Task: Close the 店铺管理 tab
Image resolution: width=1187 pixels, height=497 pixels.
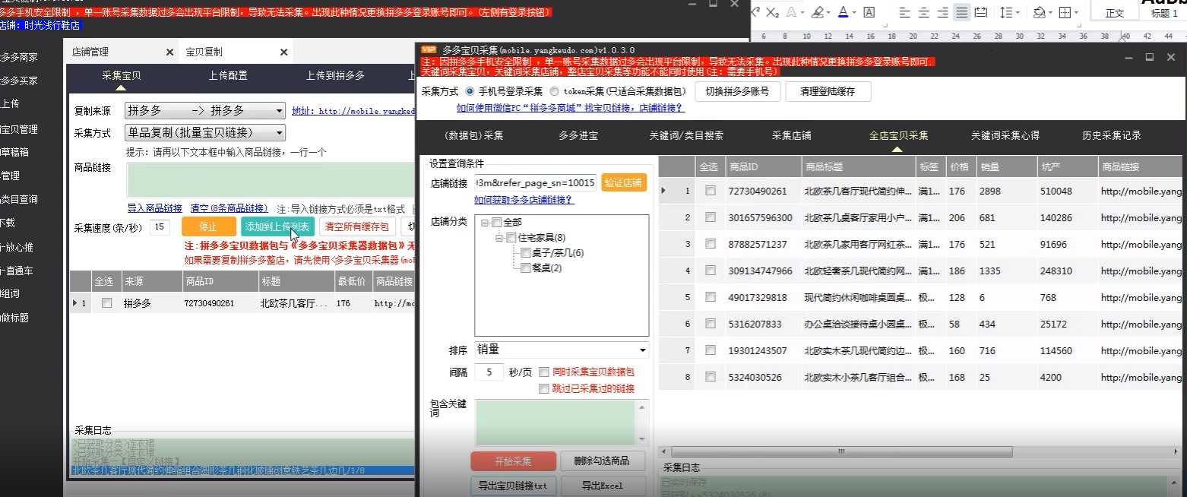Action: tap(170, 52)
